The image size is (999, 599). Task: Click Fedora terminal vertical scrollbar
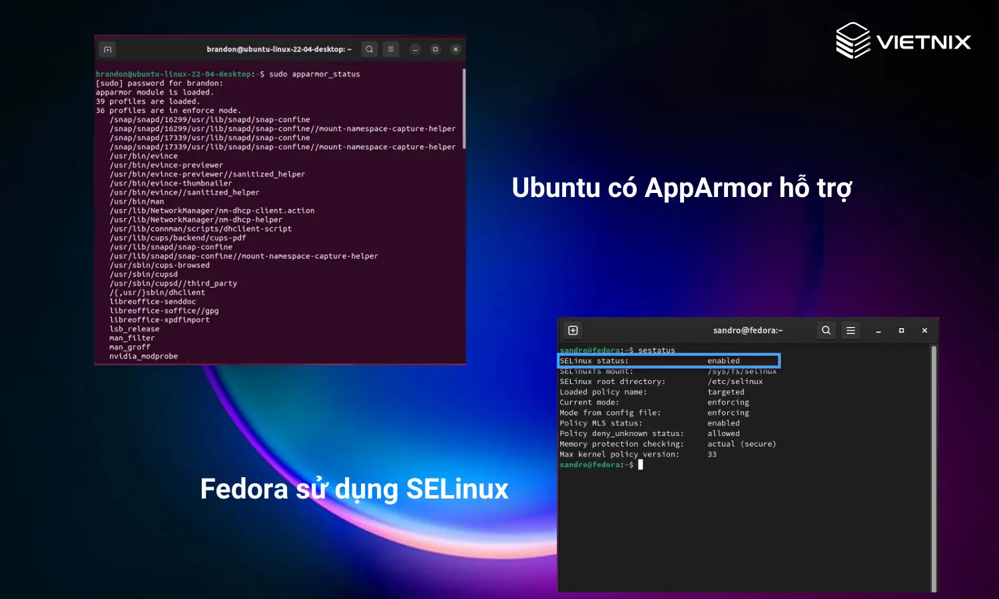tap(934, 468)
